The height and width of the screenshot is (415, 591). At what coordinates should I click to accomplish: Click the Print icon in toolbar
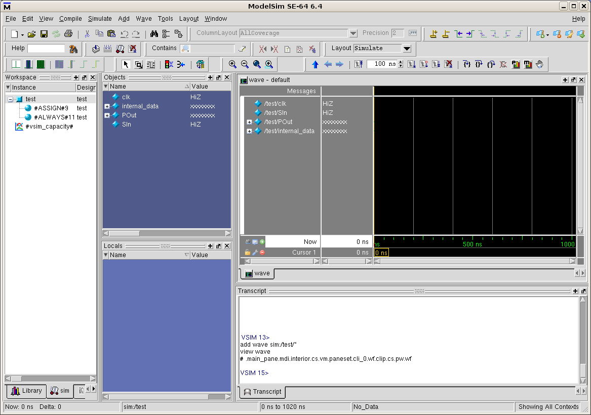(68, 34)
